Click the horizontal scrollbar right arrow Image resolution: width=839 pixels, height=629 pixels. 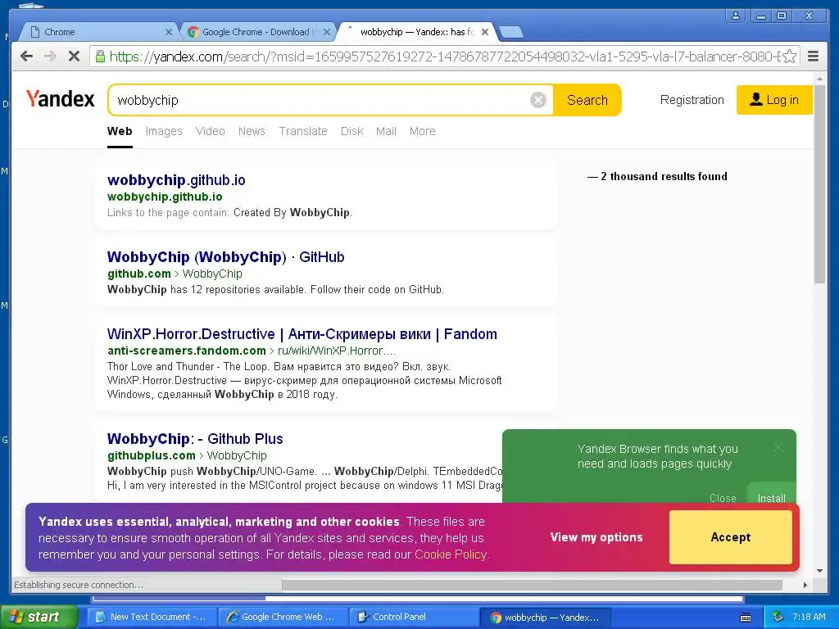tap(805, 585)
